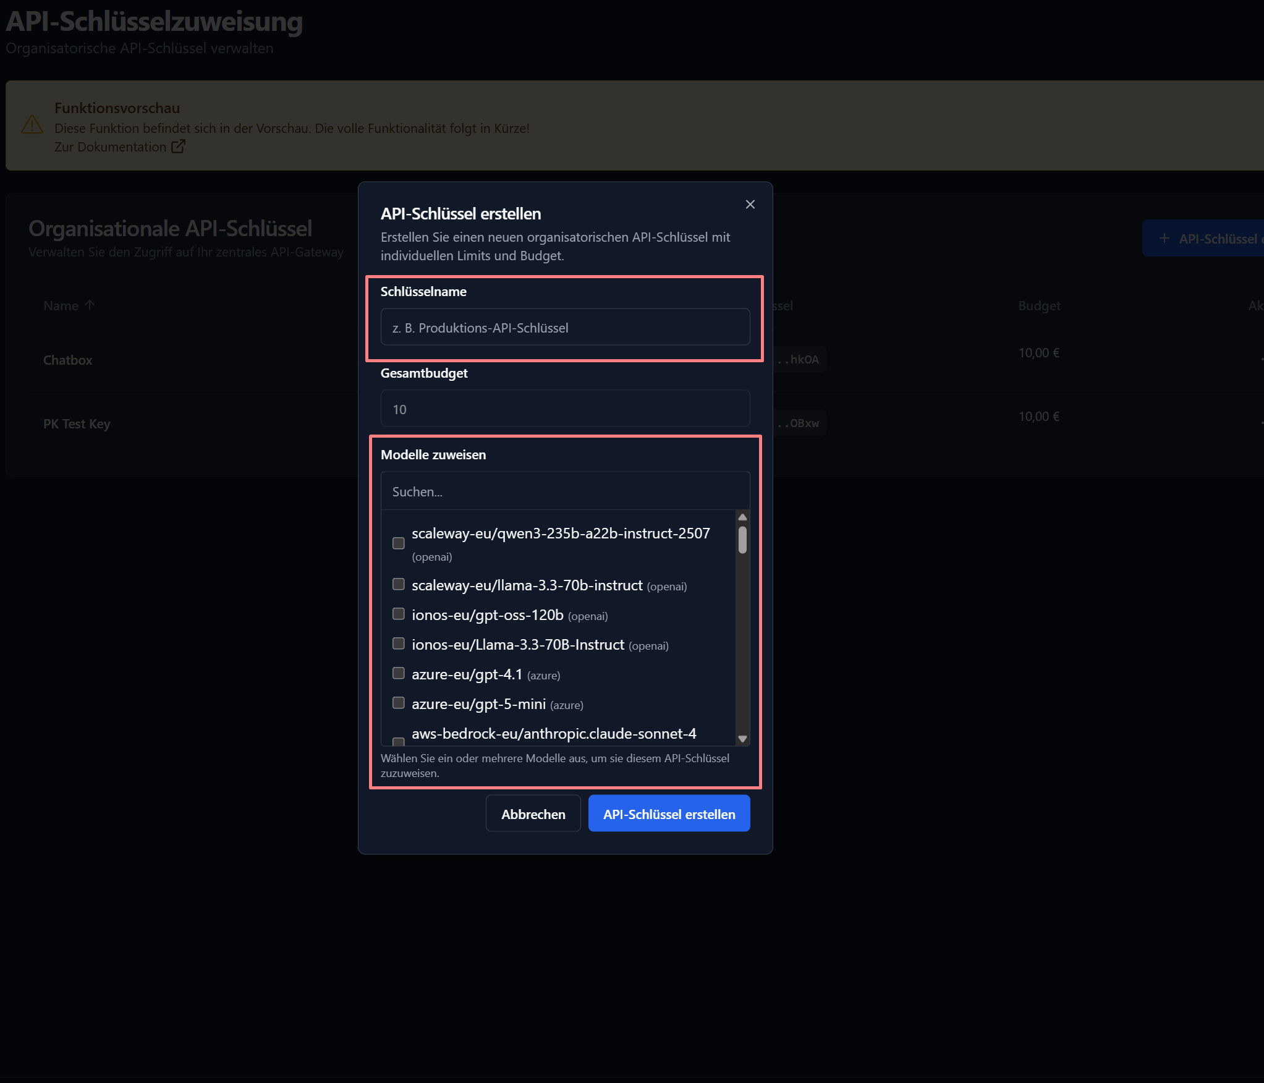This screenshot has width=1264, height=1083.
Task: Select the azure-eu/gpt-4.1 checkbox
Action: tap(398, 673)
